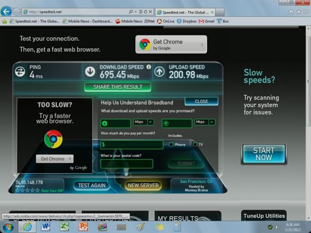The width and height of the screenshot is (311, 233).
Task: Close the Speedtest.net tab
Action: pos(212,12)
